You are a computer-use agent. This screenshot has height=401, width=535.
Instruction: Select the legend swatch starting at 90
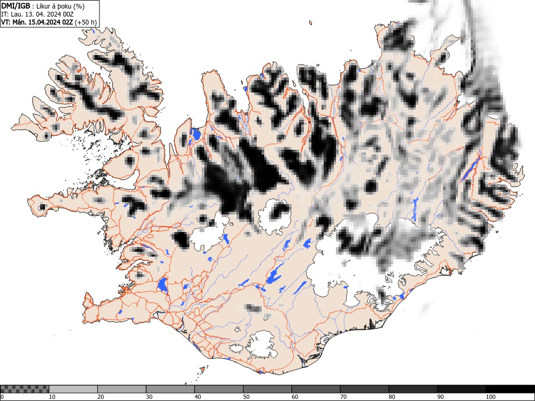pyautogui.click(x=461, y=389)
